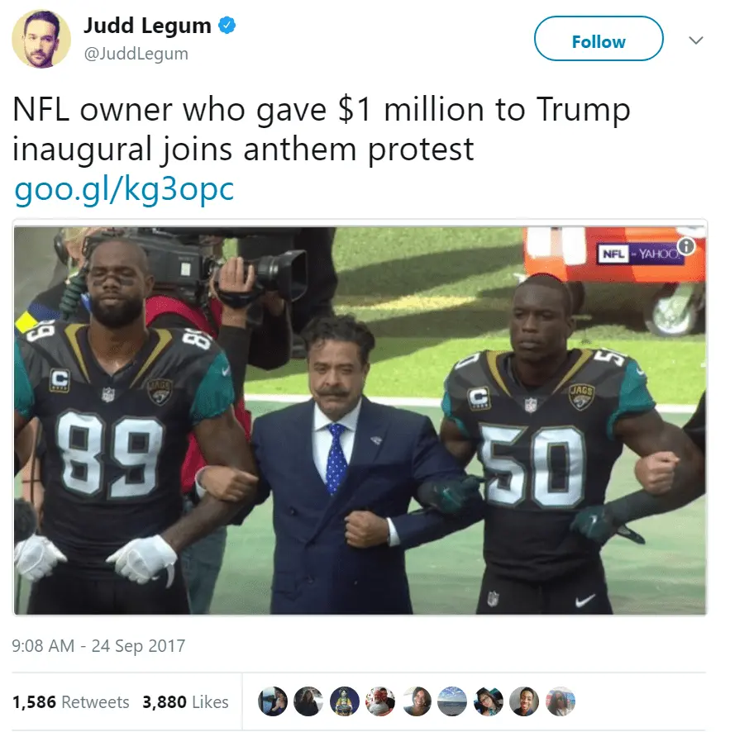View the 3,880 Likes list
Screen dimensions: 730x732
(185, 701)
